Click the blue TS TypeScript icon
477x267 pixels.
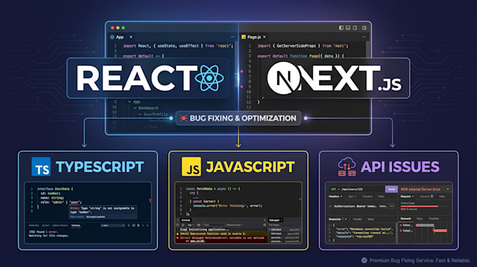click(41, 167)
